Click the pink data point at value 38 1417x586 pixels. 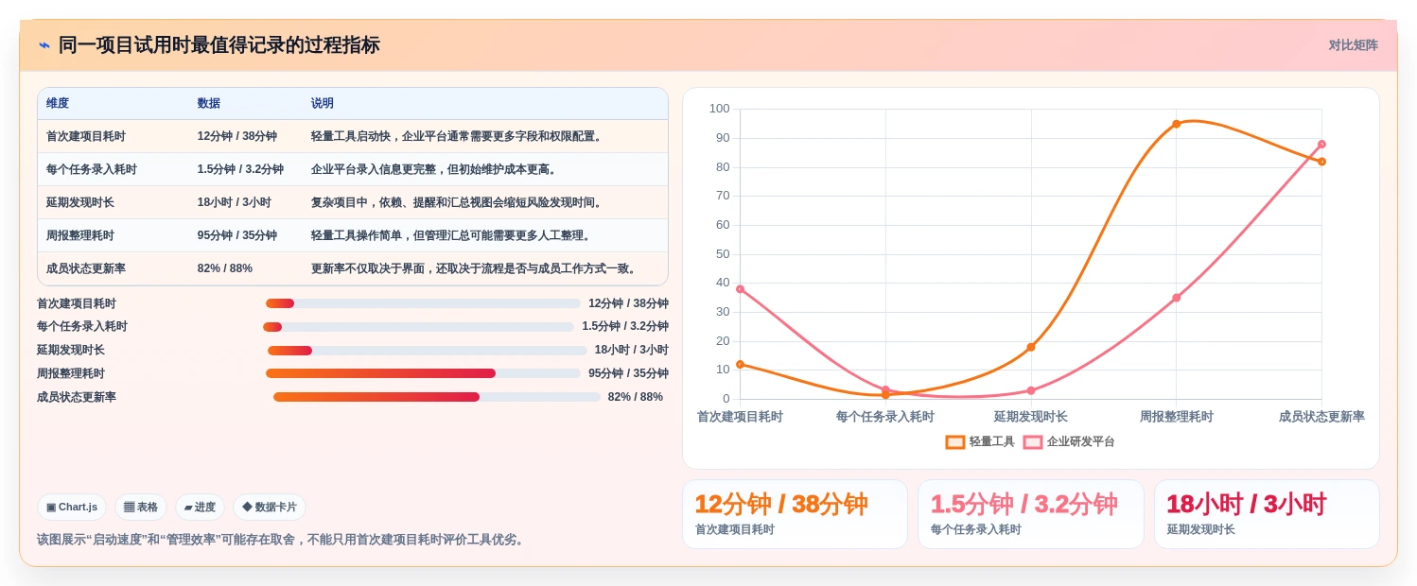pos(740,289)
